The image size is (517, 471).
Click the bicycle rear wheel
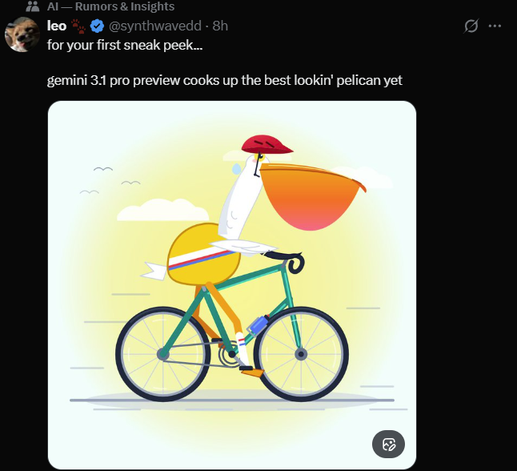(163, 354)
